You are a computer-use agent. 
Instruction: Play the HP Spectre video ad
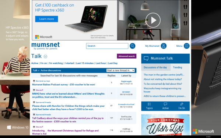[153, 20]
